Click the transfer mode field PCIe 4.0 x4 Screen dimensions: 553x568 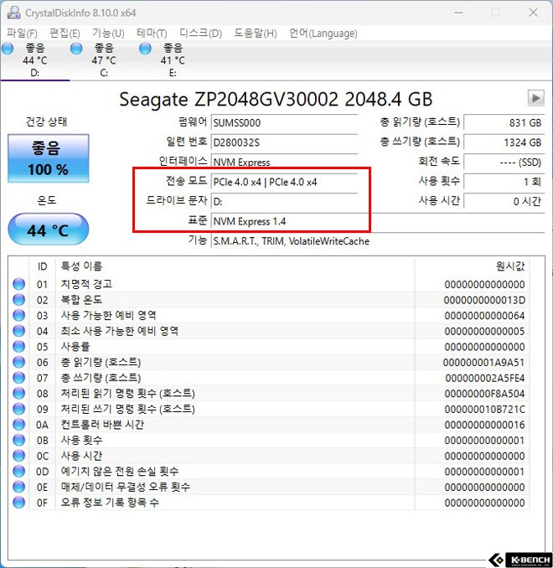pyautogui.click(x=284, y=182)
